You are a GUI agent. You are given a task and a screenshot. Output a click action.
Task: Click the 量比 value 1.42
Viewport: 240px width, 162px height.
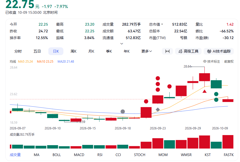[230, 24]
